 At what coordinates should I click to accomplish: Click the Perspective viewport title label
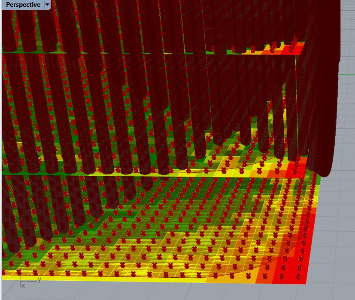[23, 5]
